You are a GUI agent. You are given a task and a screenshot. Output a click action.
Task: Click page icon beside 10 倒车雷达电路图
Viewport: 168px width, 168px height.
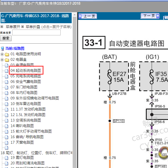7,104
